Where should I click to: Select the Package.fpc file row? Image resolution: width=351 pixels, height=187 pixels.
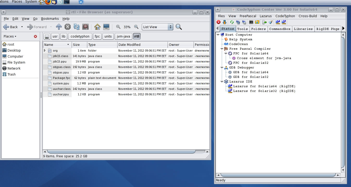point(126,78)
